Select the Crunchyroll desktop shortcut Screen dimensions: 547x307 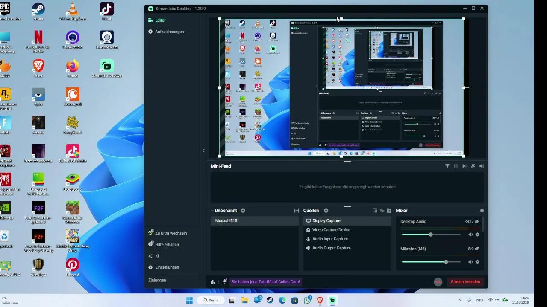72,97
